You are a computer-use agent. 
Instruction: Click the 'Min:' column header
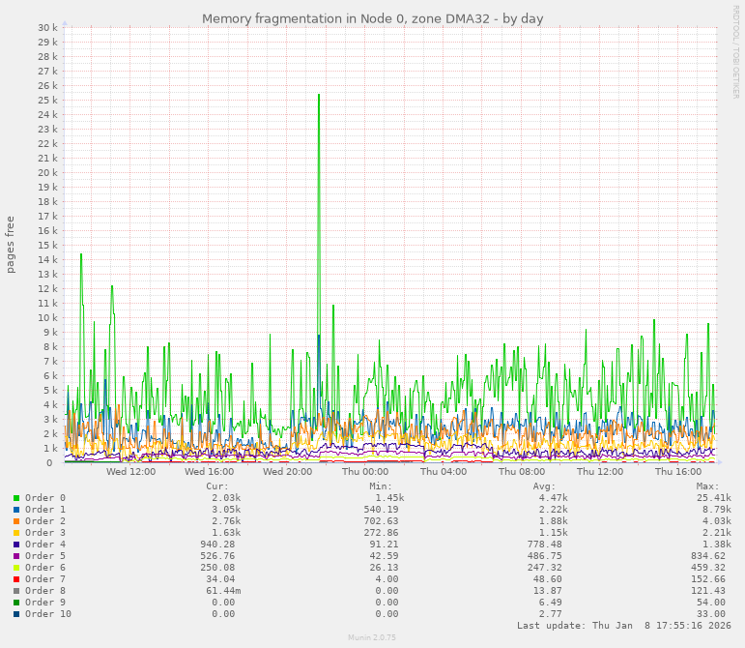click(381, 486)
